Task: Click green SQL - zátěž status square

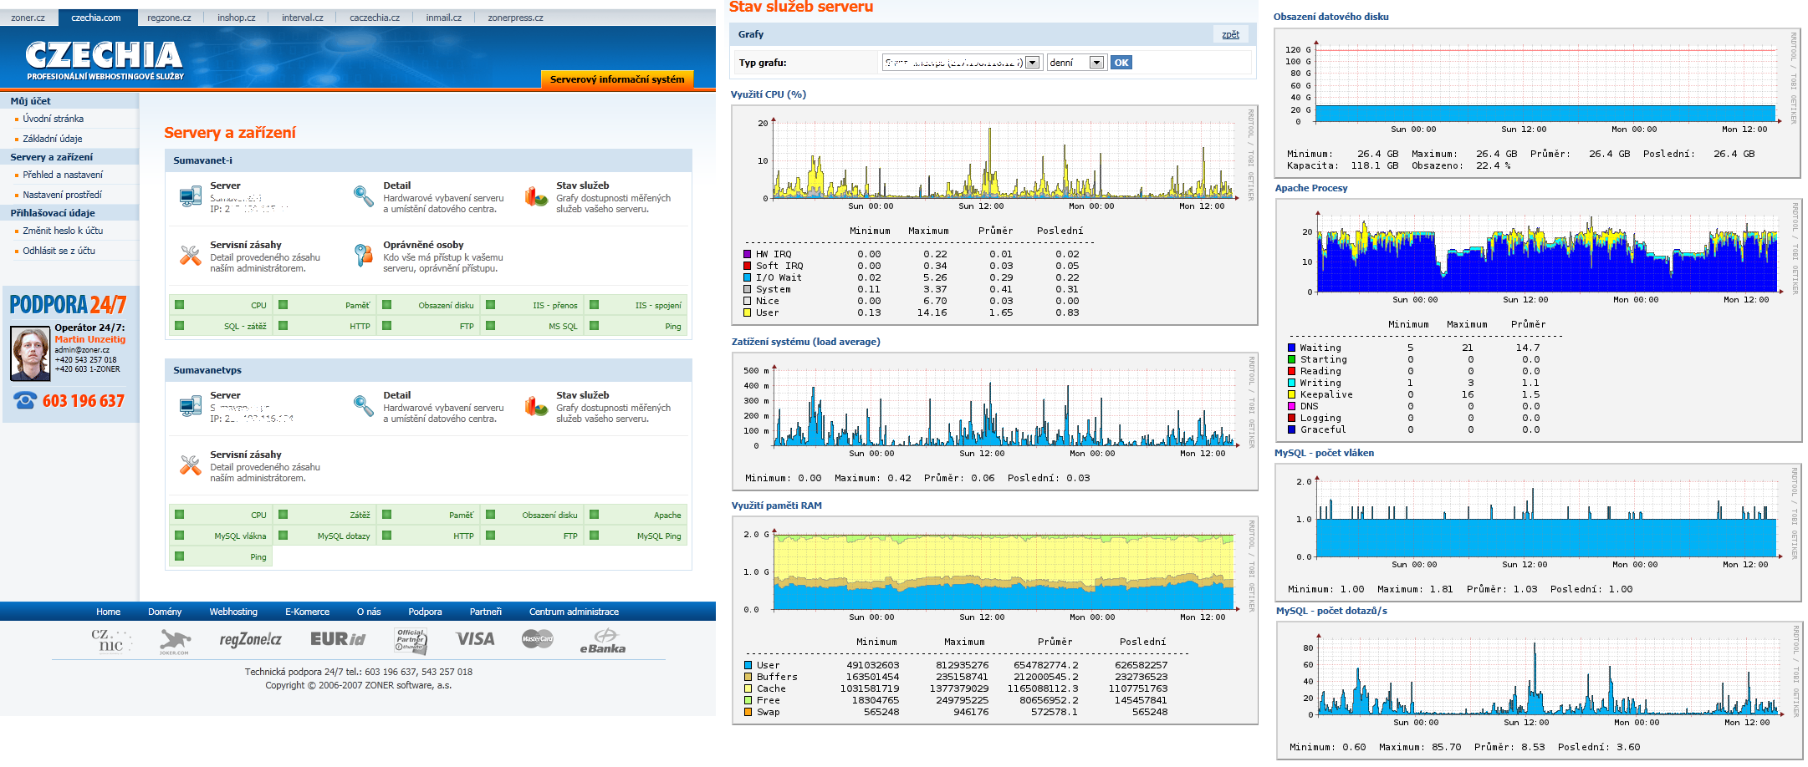Action: point(180,326)
